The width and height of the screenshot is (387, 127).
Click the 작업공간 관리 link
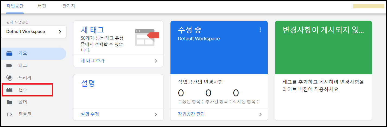191,114
